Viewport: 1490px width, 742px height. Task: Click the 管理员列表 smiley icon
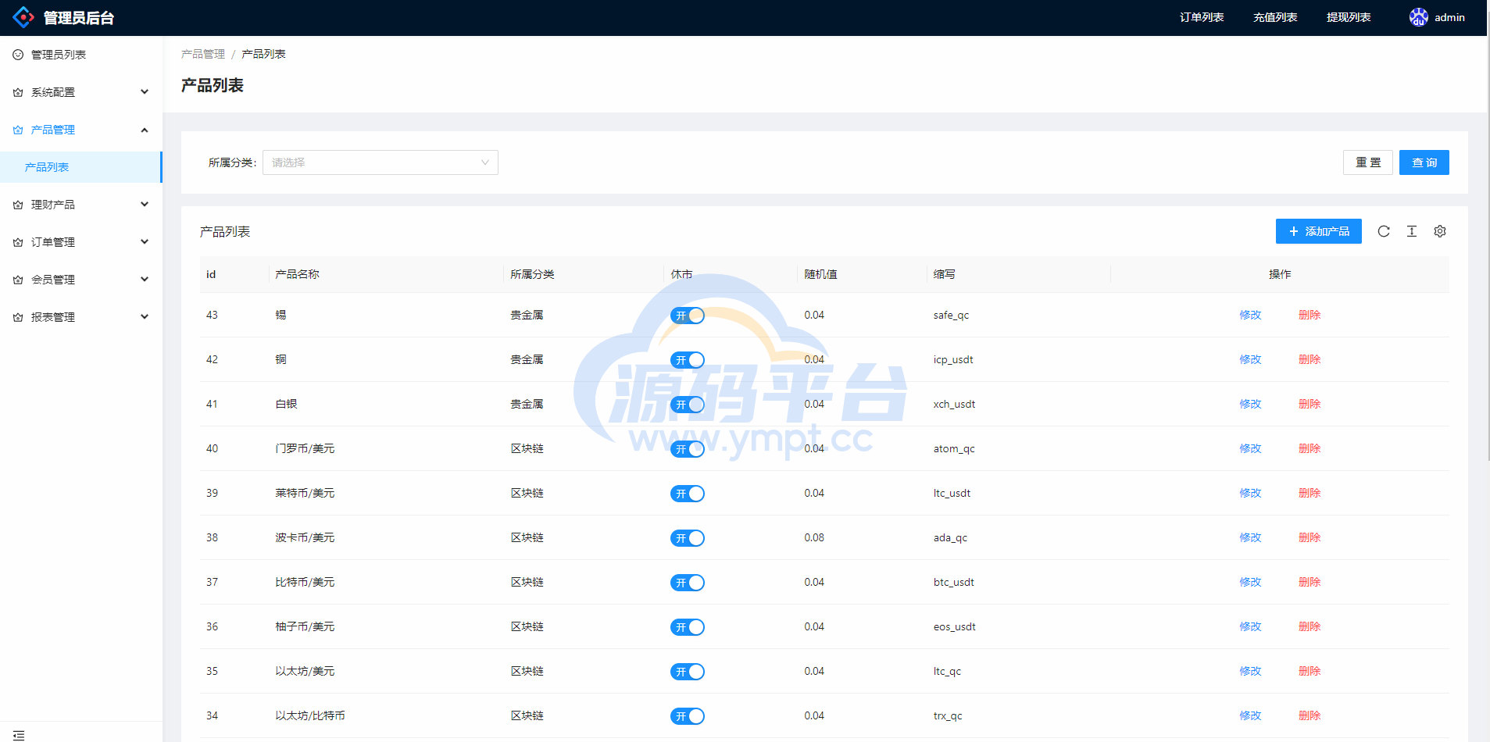(x=18, y=55)
